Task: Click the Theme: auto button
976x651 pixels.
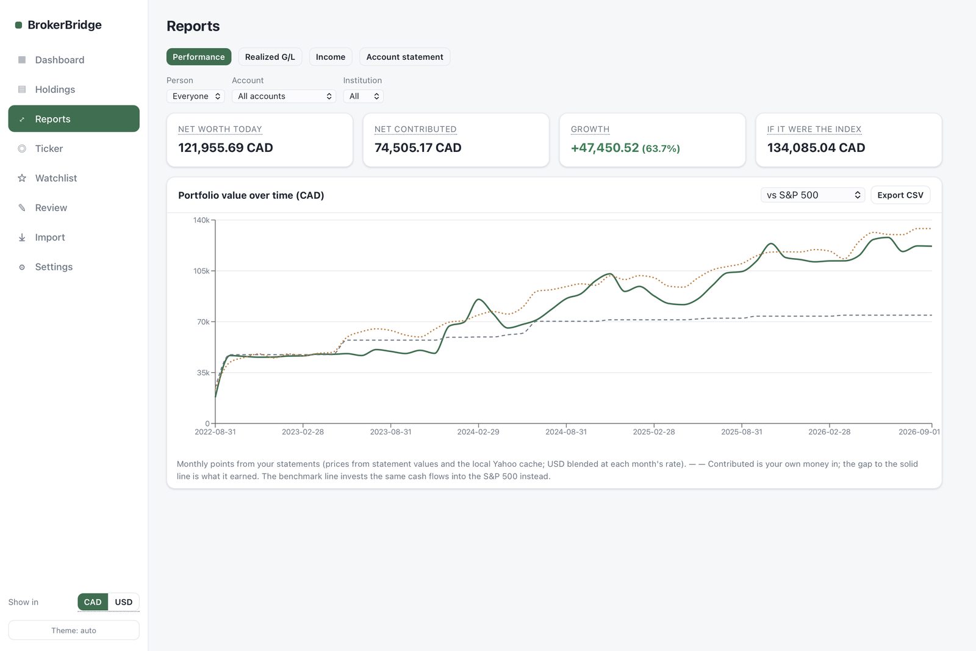Action: pyautogui.click(x=74, y=630)
